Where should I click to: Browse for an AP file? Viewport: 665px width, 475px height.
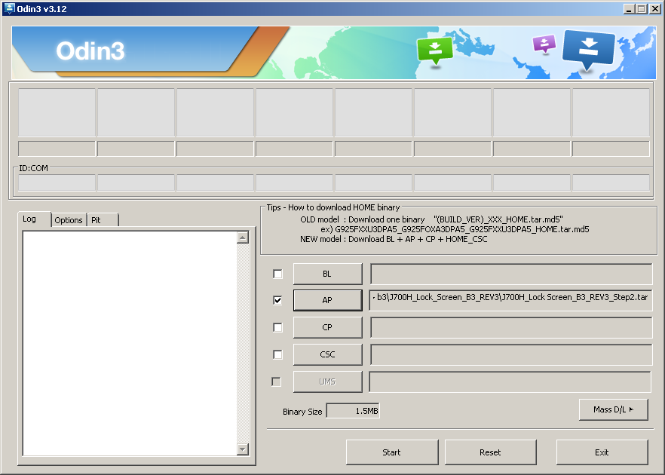pyautogui.click(x=327, y=300)
